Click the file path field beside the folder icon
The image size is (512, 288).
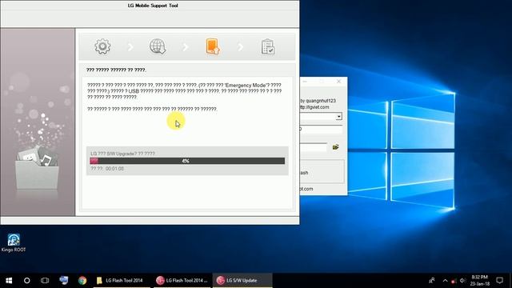pyautogui.click(x=313, y=147)
